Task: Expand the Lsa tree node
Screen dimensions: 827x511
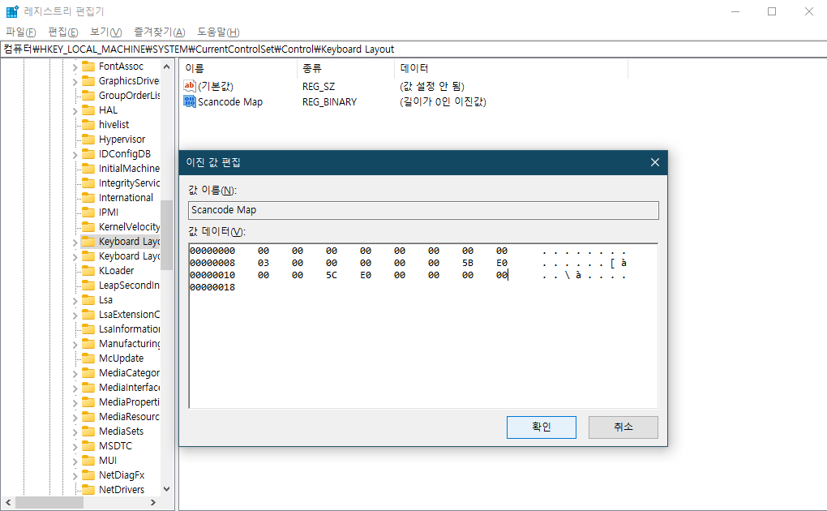Action: (74, 299)
